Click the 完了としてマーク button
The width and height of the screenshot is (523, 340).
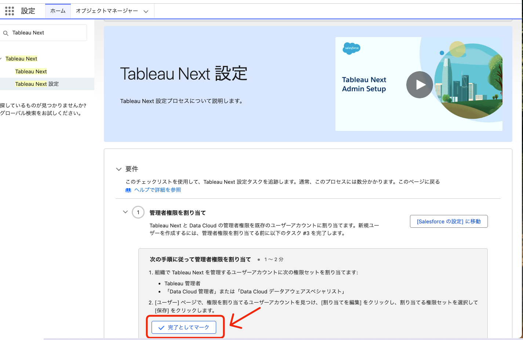click(184, 327)
